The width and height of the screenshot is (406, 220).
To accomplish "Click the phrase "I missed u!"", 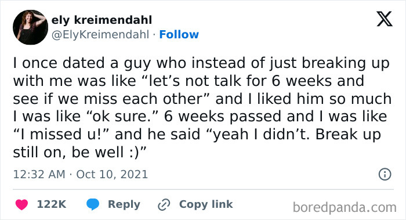I will point(61,134).
